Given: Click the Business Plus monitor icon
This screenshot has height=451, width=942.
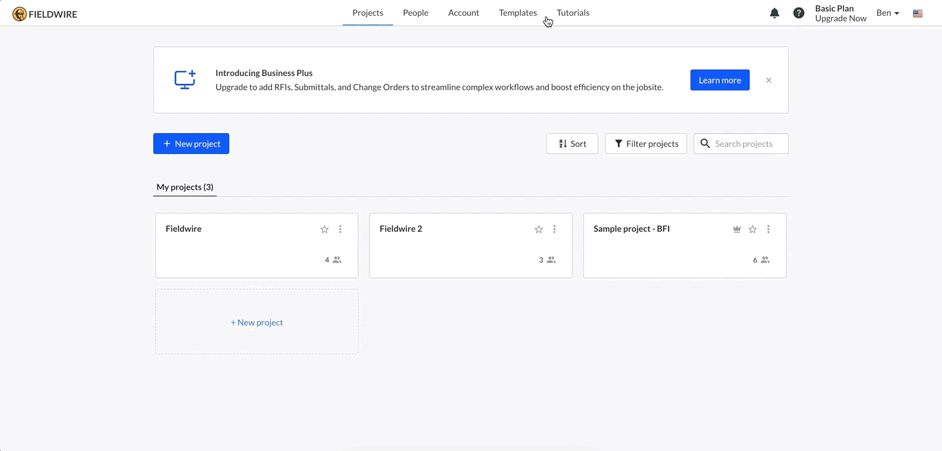Looking at the screenshot, I should pos(185,79).
